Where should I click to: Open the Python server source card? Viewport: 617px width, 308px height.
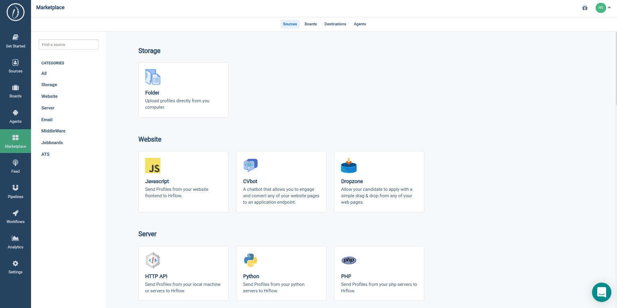point(281,273)
